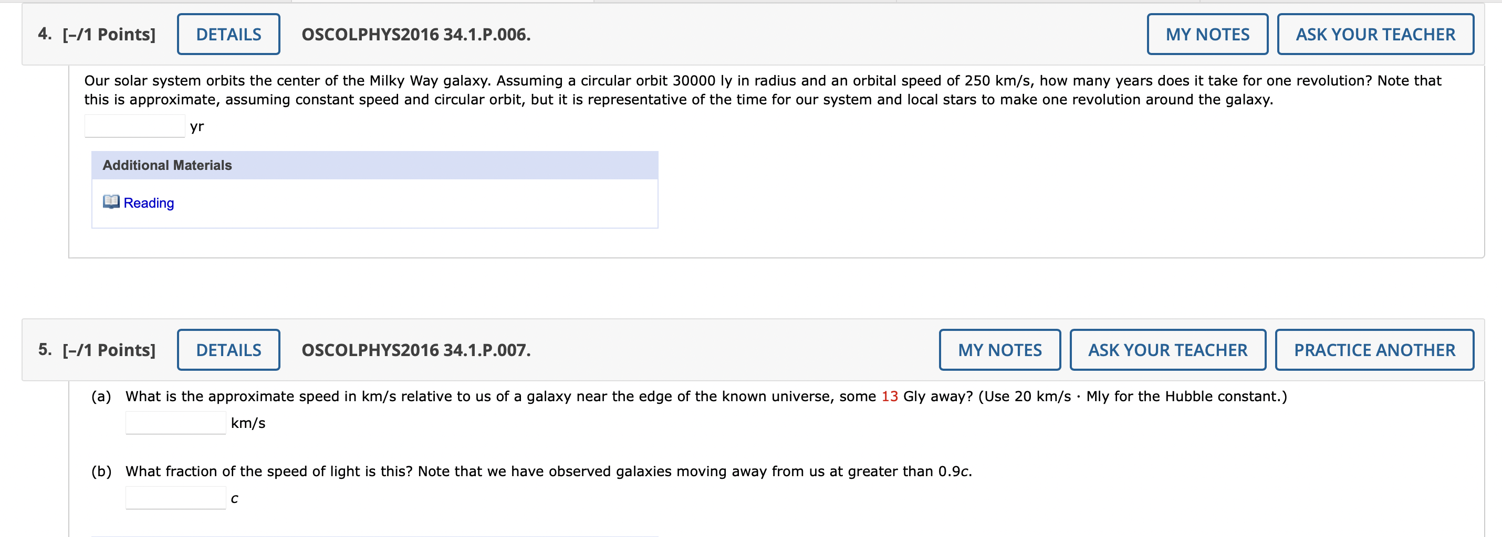1502x537 pixels.
Task: Click PRACTICE ANOTHER on question 5
Action: pyautogui.click(x=1374, y=349)
